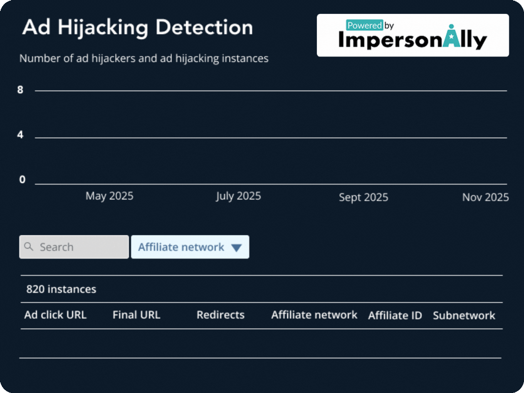
Task: Click the downward chevron on Affiliate network
Action: click(x=236, y=247)
